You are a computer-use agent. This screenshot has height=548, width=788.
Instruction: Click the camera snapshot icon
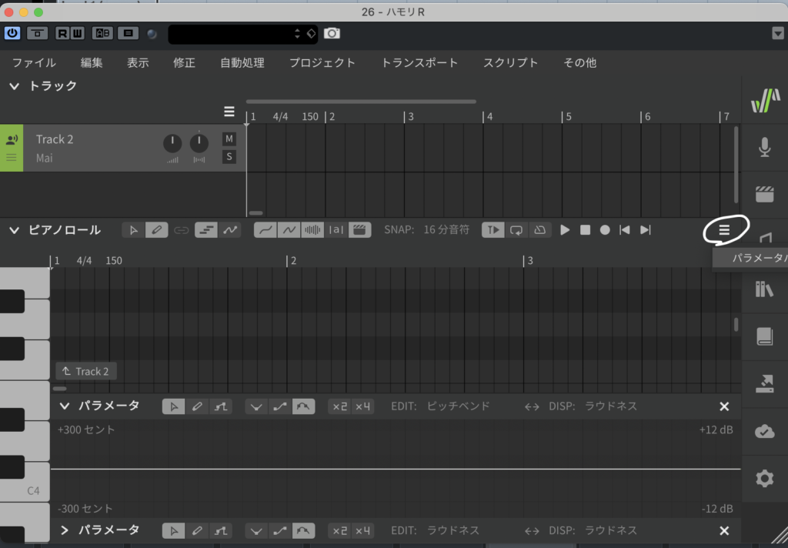(x=332, y=33)
